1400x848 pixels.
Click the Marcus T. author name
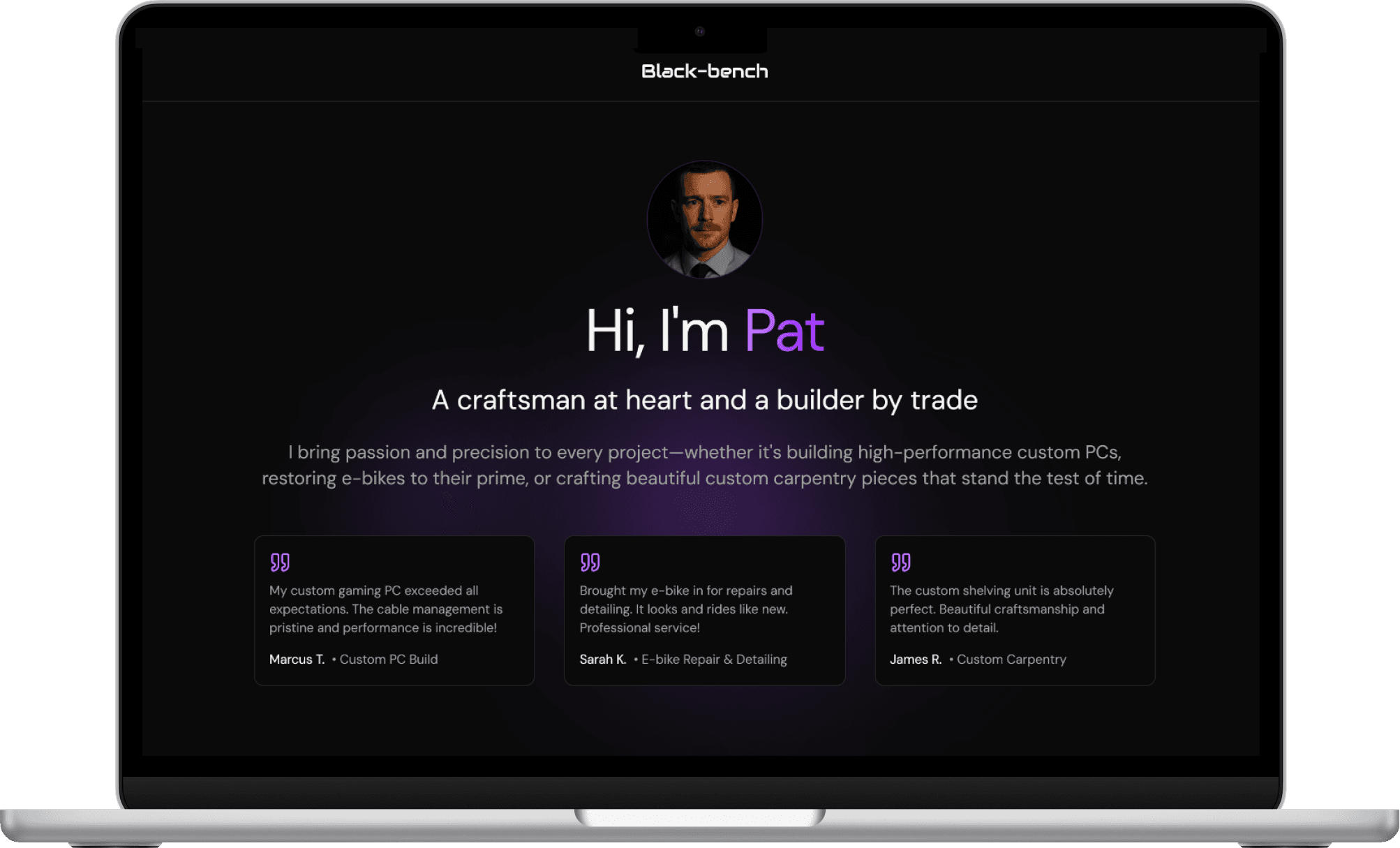click(297, 660)
